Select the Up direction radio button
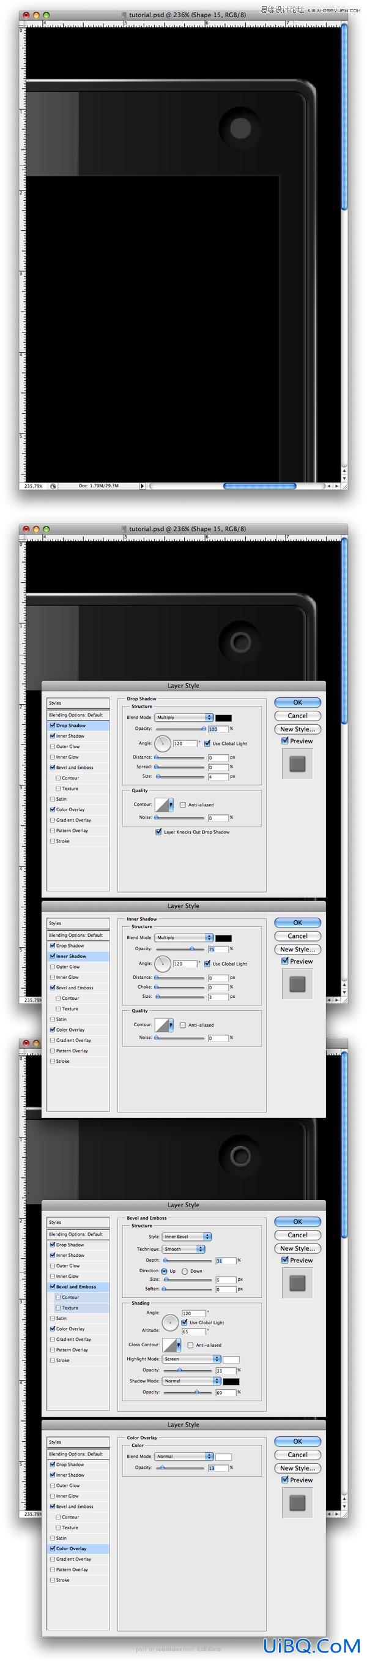367x1661 pixels. click(x=164, y=1271)
